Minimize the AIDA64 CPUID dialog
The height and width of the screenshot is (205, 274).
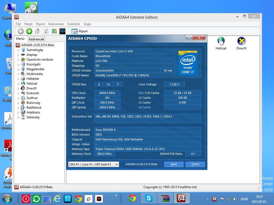click(x=189, y=37)
